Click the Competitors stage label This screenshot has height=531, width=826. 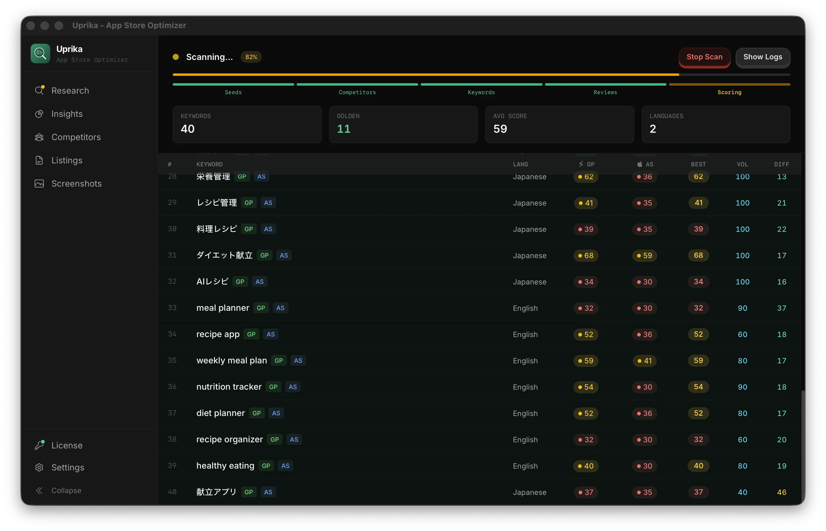pos(357,92)
